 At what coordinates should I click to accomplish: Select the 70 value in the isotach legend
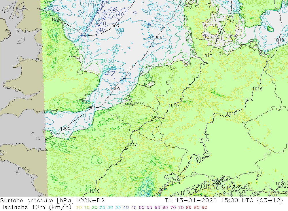[173, 208]
